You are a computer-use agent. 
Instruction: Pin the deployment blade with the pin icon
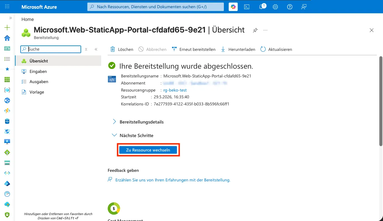[x=255, y=30]
